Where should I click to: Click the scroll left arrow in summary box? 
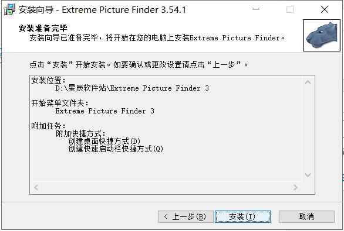click(x=36, y=187)
